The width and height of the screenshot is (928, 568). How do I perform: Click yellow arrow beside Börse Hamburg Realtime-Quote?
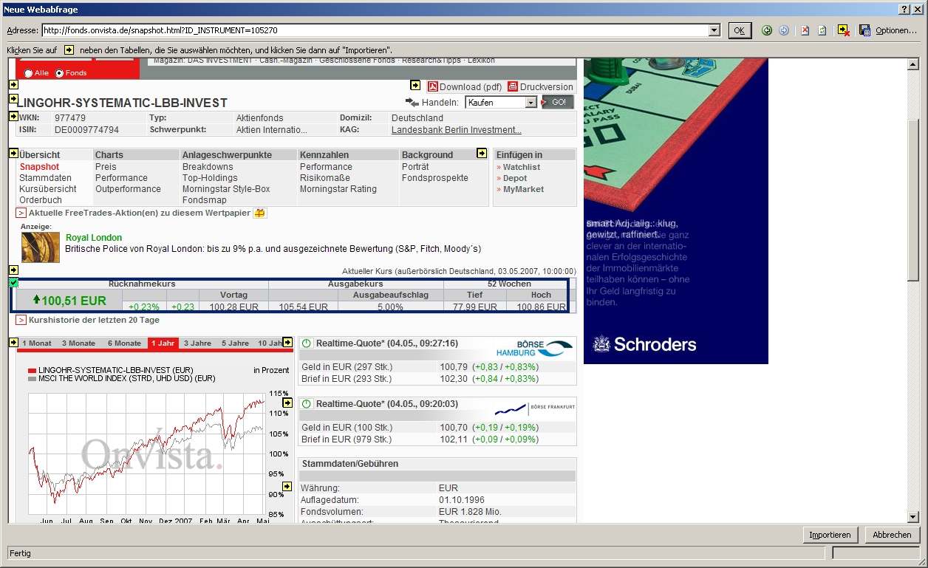tap(287, 342)
